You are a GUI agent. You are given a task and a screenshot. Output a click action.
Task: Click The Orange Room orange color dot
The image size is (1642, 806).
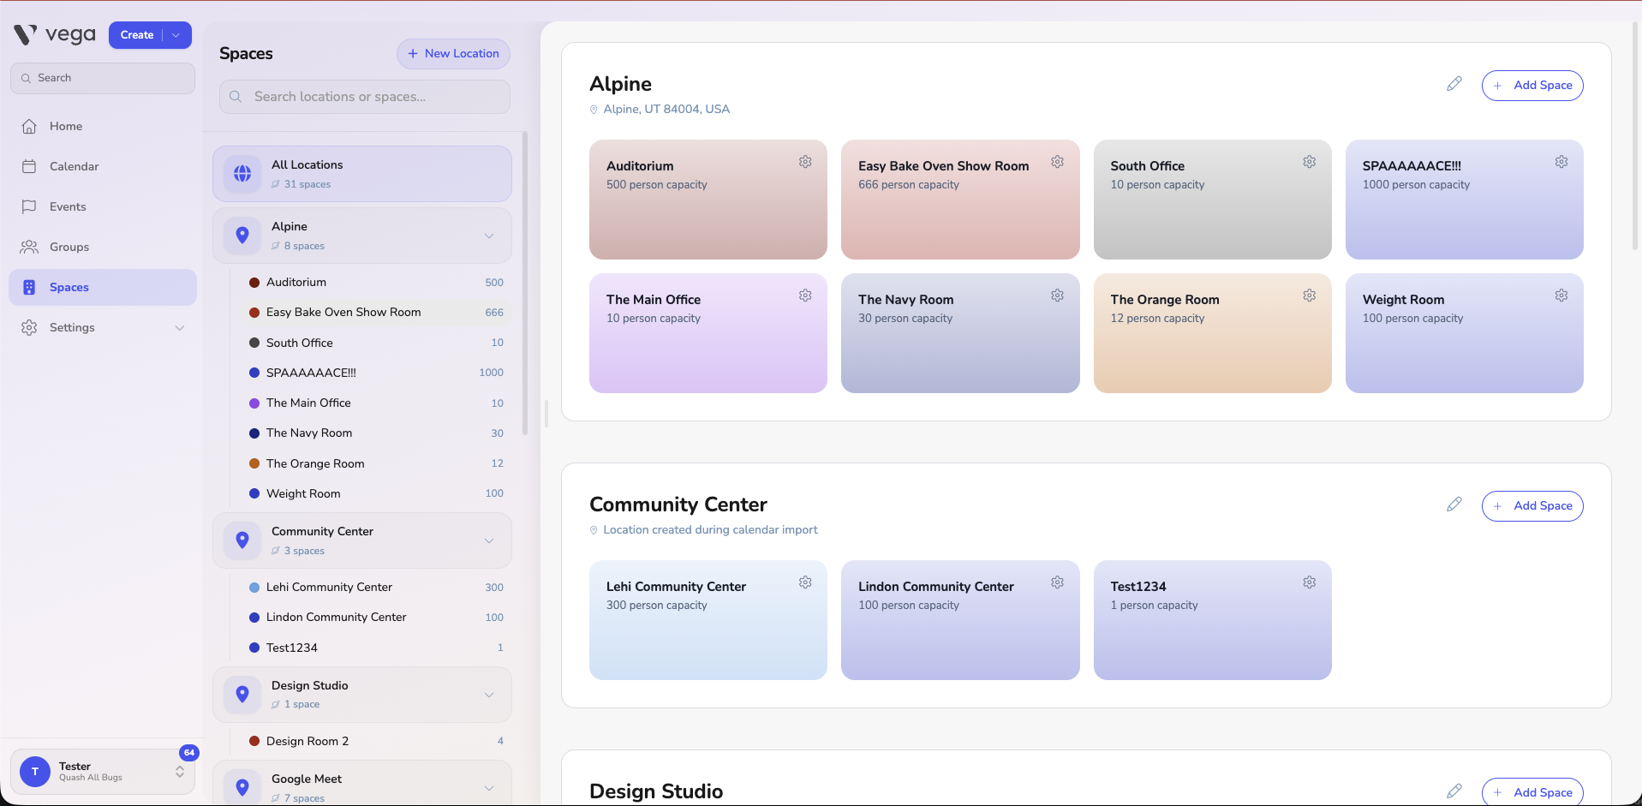[x=254, y=463]
